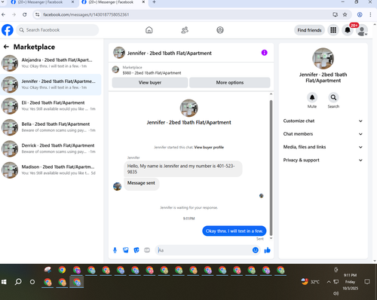Show hidden system tray icons
The width and height of the screenshot is (377, 300).
click(329, 282)
